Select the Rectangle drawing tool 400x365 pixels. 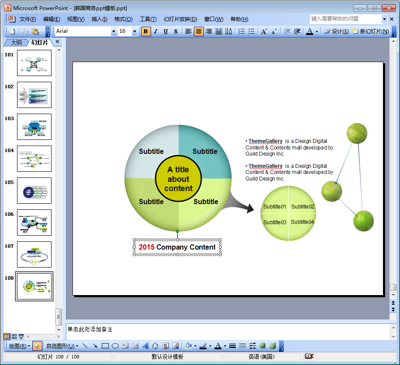coord(105,346)
